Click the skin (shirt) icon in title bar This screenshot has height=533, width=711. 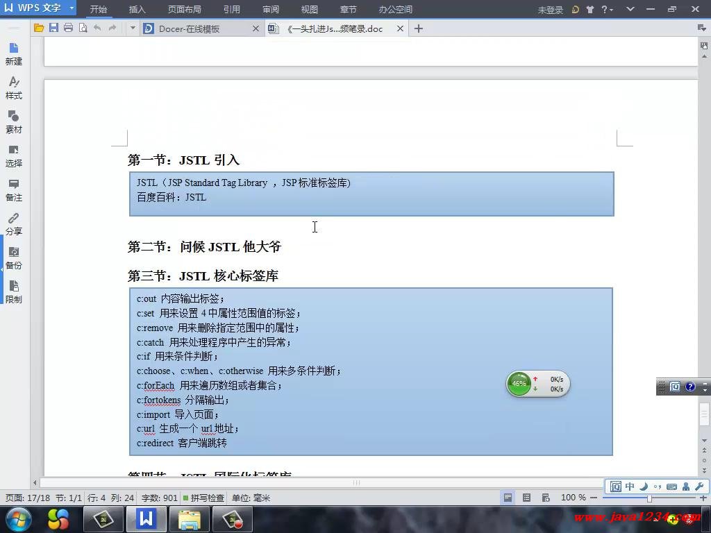(x=590, y=10)
